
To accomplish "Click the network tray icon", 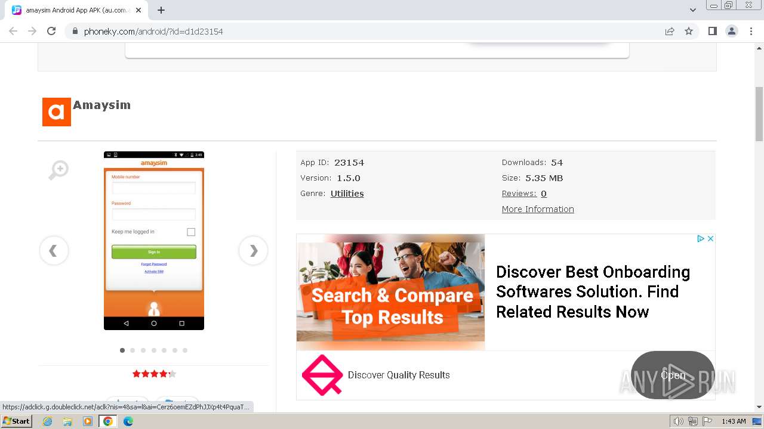I will click(693, 421).
